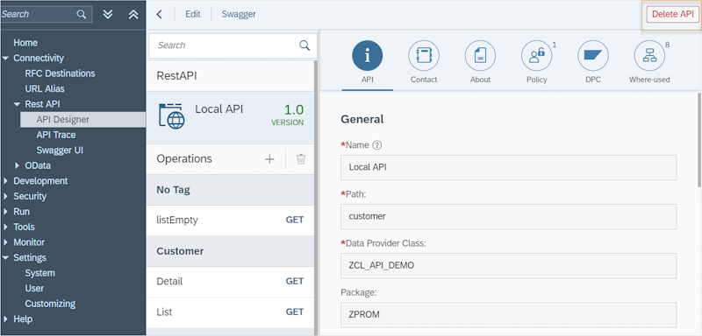Click the Delete API button
Viewport: 702px width, 336px height.
(x=672, y=14)
